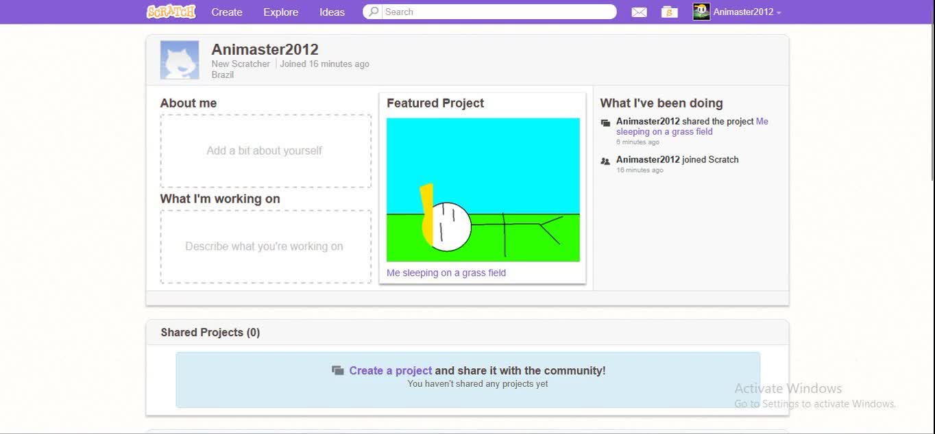
Task: Click the 6 minutes ago timestamp
Action: tap(637, 142)
